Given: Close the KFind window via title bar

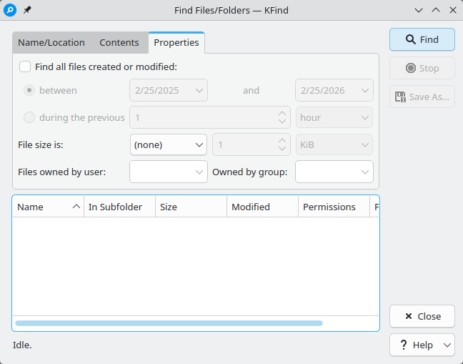Looking at the screenshot, I should tap(453, 10).
